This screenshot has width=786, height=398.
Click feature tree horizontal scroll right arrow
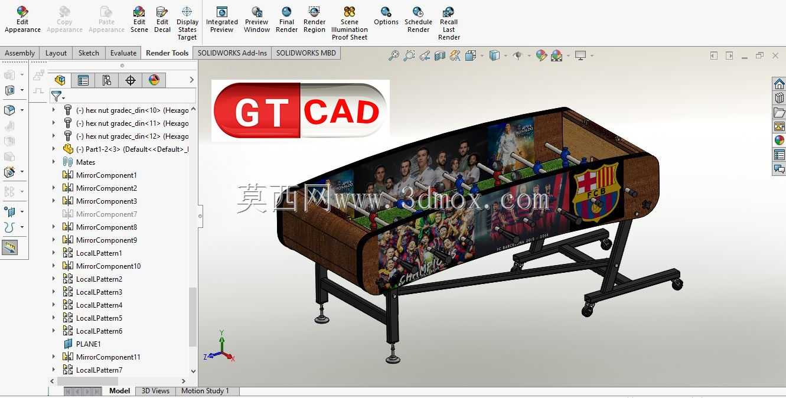[183, 381]
